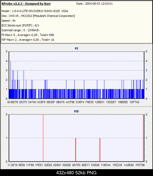
Task: Select E4E89 label on PIF axis
Action: tap(95, 165)
